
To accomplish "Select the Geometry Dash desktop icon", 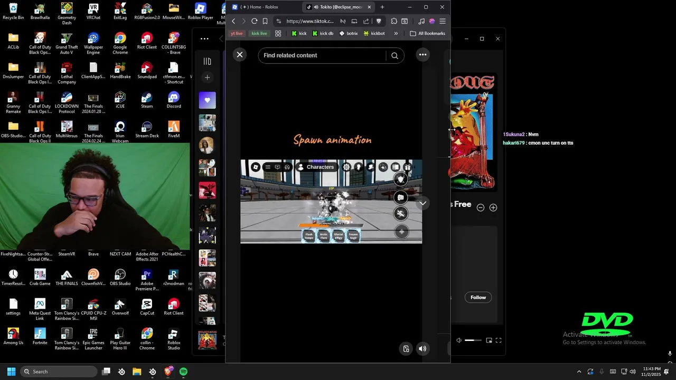I will pyautogui.click(x=67, y=13).
